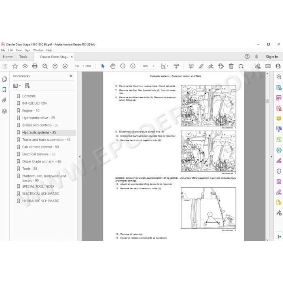Zoom out with the minus button
Image resolution: width=283 pixels, height=283 pixels.
pyautogui.click(x=123, y=66)
